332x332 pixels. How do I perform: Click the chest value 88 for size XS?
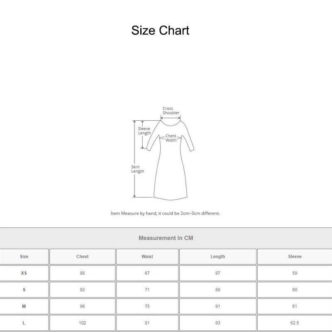82,274
